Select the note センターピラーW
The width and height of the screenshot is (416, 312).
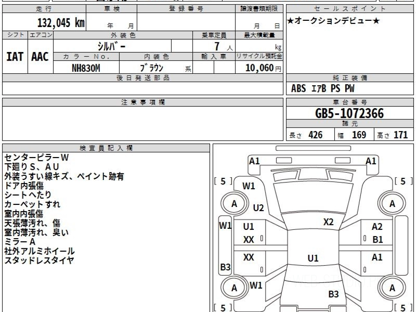[37, 158]
